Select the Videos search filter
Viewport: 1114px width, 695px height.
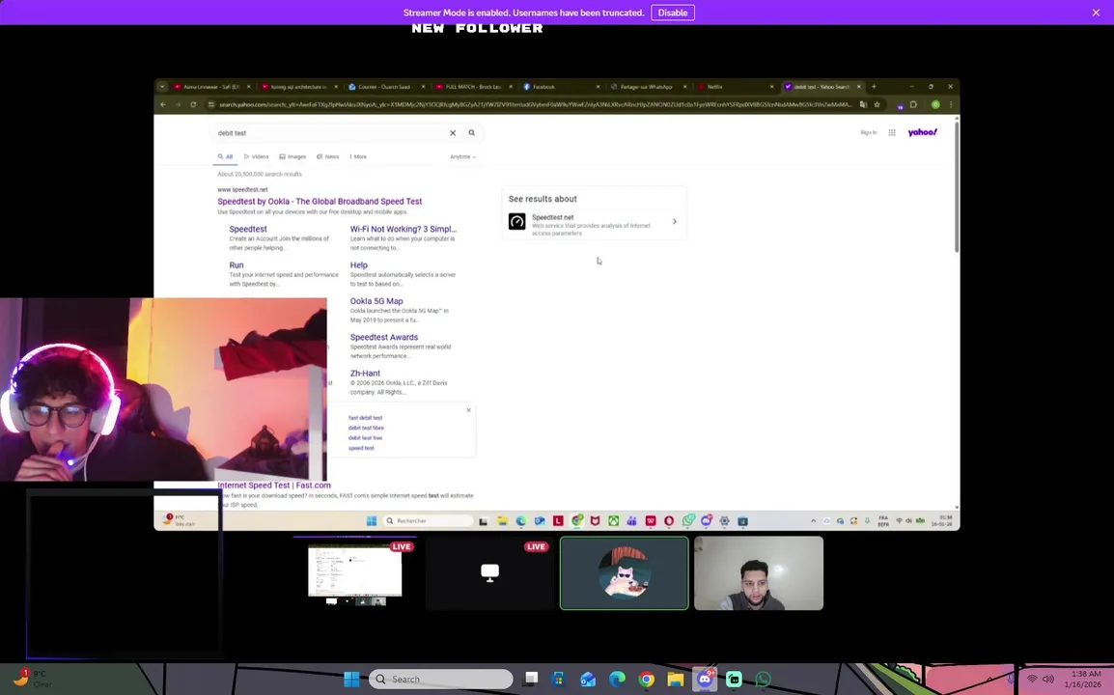click(257, 156)
